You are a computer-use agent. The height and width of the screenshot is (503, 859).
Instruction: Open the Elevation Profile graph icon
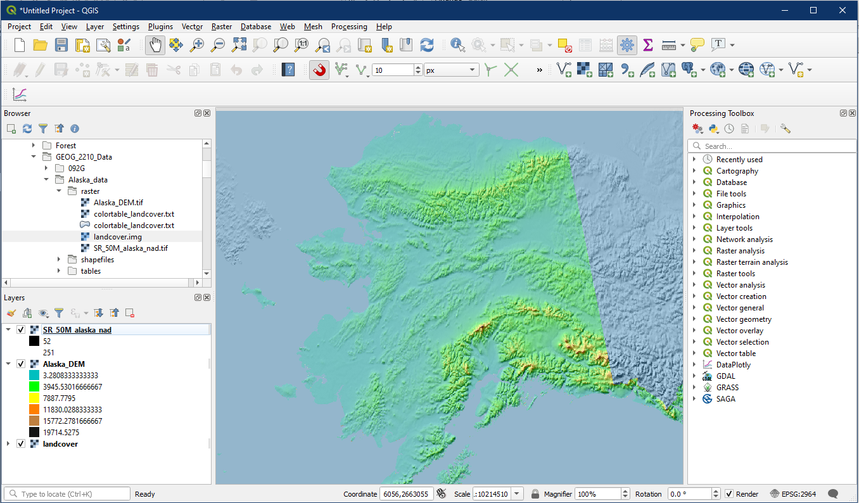coord(20,95)
